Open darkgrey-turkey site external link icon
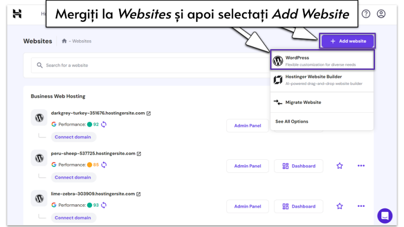 pos(149,113)
